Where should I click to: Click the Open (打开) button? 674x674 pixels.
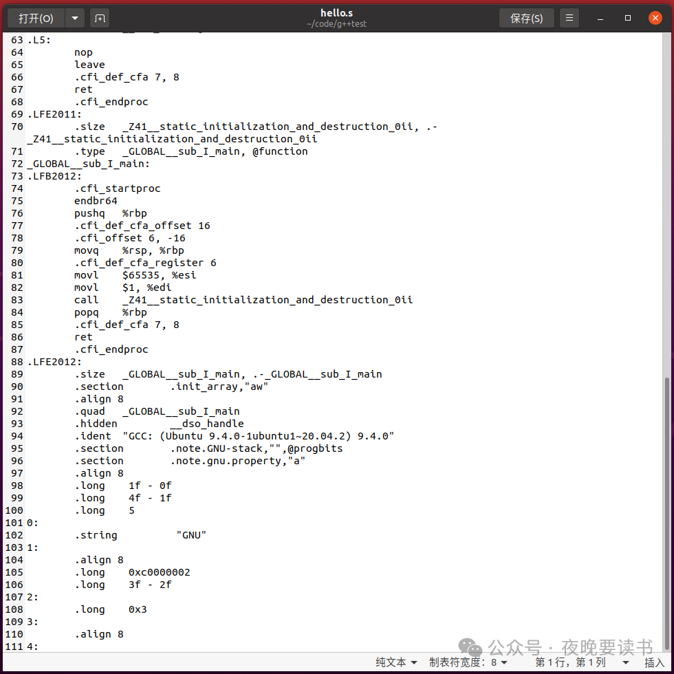pyautogui.click(x=36, y=18)
